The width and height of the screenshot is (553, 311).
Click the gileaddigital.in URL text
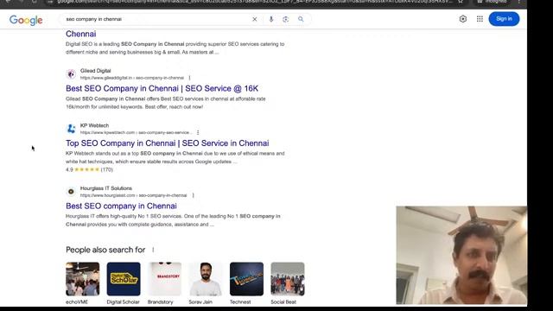pyautogui.click(x=132, y=78)
